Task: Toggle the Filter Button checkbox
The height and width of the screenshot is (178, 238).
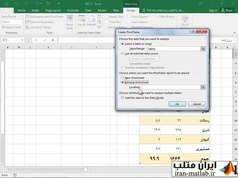Action: (x=157, y=16)
